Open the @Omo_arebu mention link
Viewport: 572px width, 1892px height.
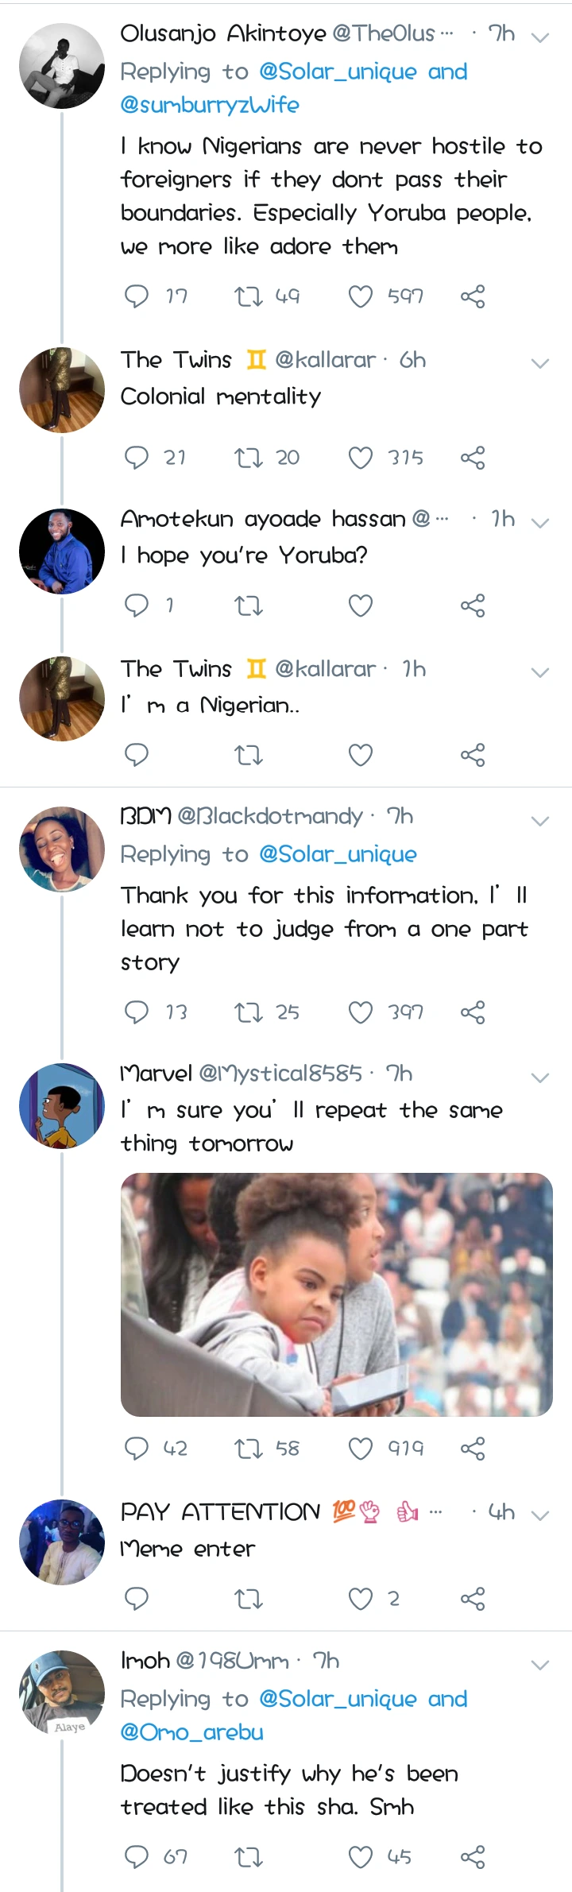pos(191,1732)
